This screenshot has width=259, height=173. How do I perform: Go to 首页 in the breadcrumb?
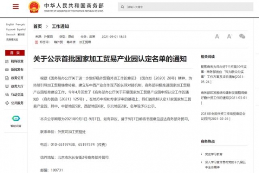point(38,26)
